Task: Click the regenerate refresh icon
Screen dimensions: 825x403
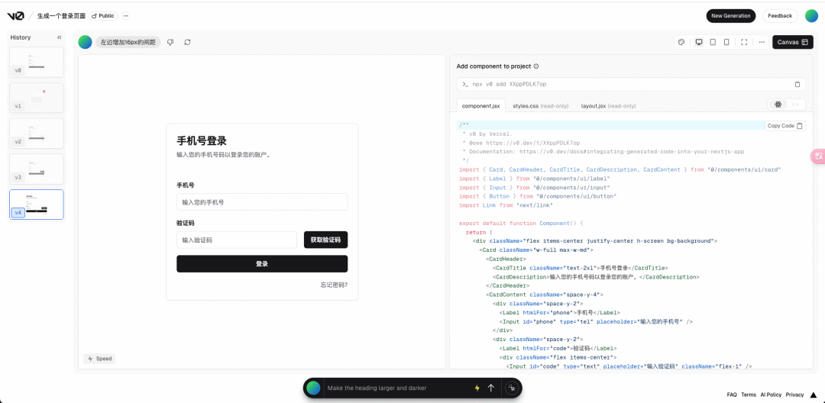Action: tap(187, 42)
